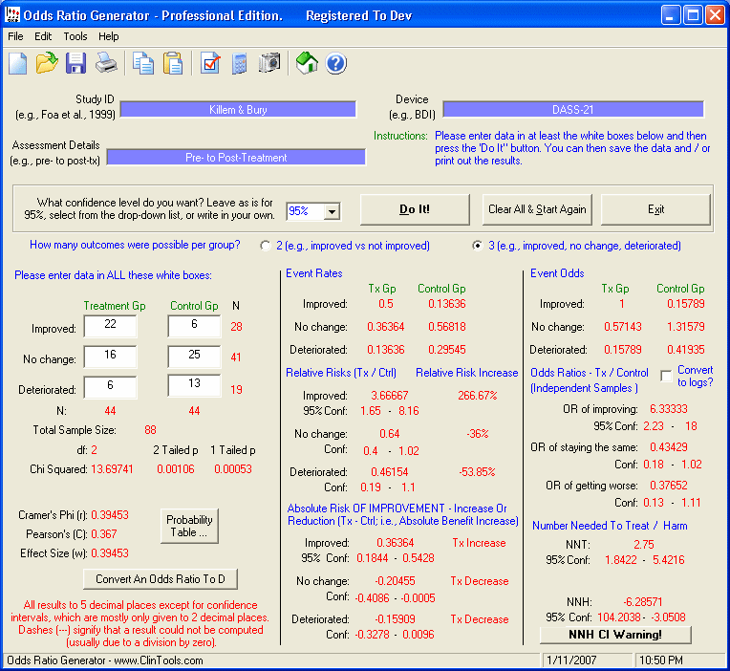Print results with the printer icon
Screen dimensions: 730x671
105,64
